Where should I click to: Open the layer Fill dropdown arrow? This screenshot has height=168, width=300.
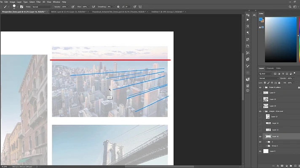click(294, 83)
